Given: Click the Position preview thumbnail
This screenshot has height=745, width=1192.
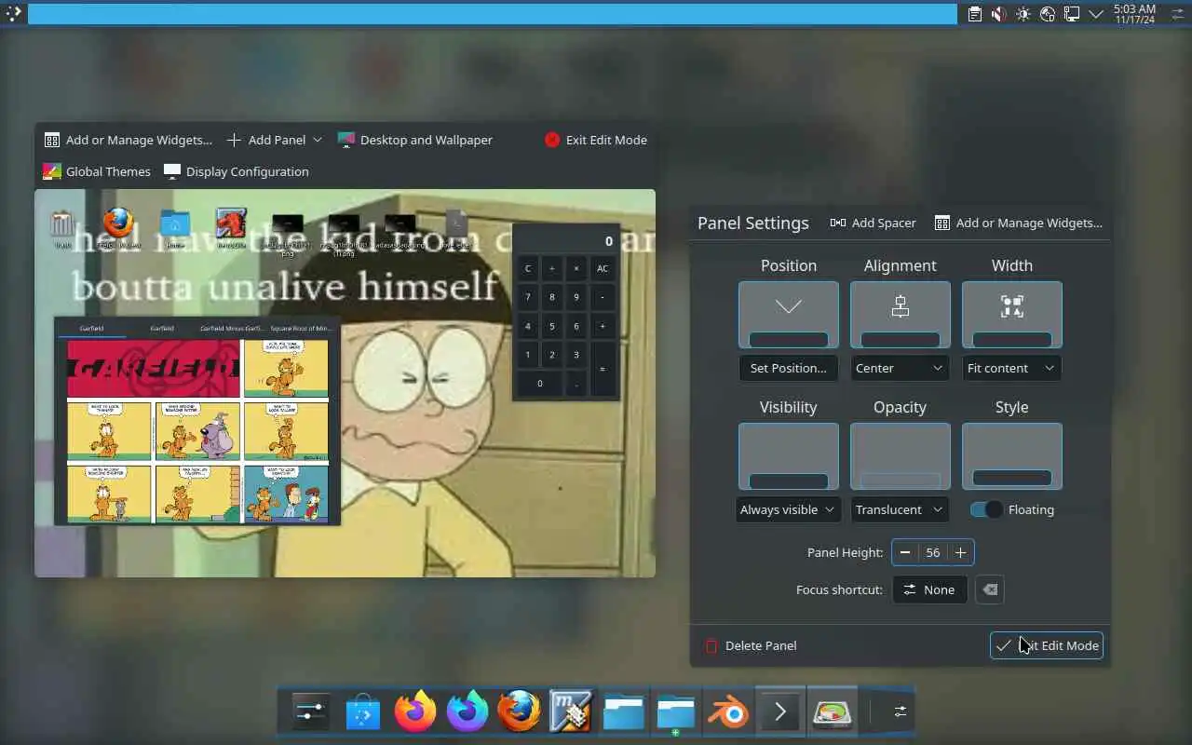Looking at the screenshot, I should [x=788, y=315].
